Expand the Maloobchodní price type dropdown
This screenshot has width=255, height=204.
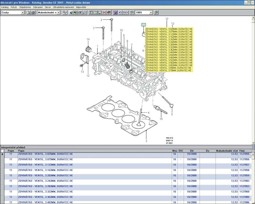[x=59, y=12]
